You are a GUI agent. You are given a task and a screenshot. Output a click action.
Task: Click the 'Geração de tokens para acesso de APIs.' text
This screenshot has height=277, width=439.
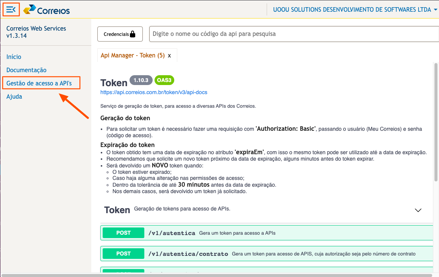(x=182, y=209)
